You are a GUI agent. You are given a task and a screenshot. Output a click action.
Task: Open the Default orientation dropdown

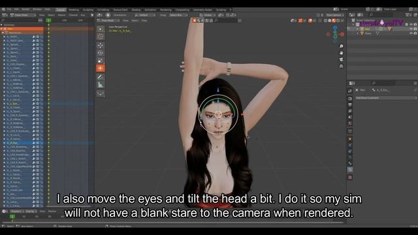[x=145, y=15]
